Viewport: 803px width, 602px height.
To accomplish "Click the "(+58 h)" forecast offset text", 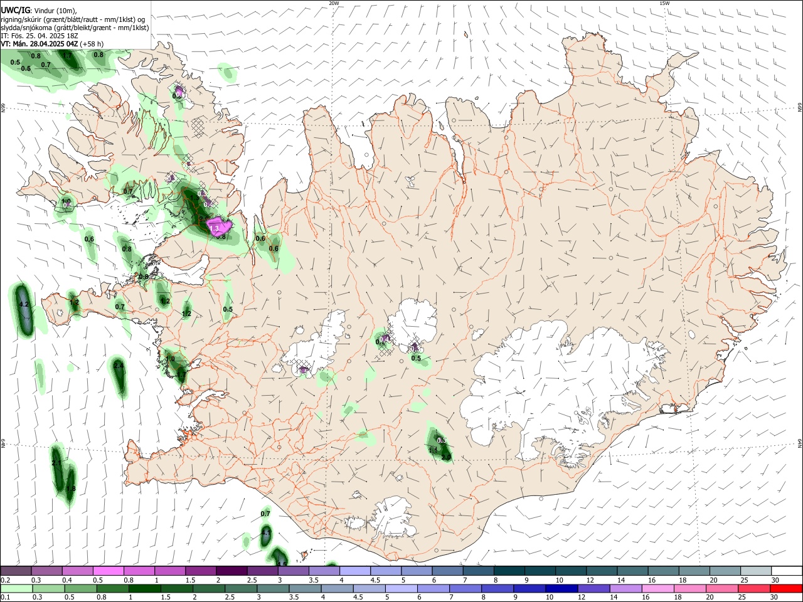I will pyautogui.click(x=92, y=44).
